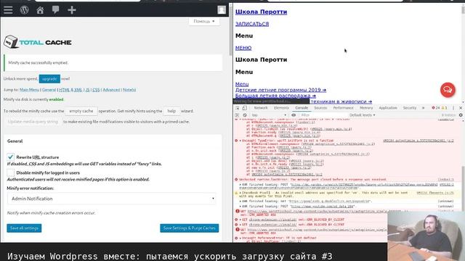Screen dimensions: 465x261
Task: Expand the wpcf7.initForm TypeError entry
Action: [x=240, y=141]
